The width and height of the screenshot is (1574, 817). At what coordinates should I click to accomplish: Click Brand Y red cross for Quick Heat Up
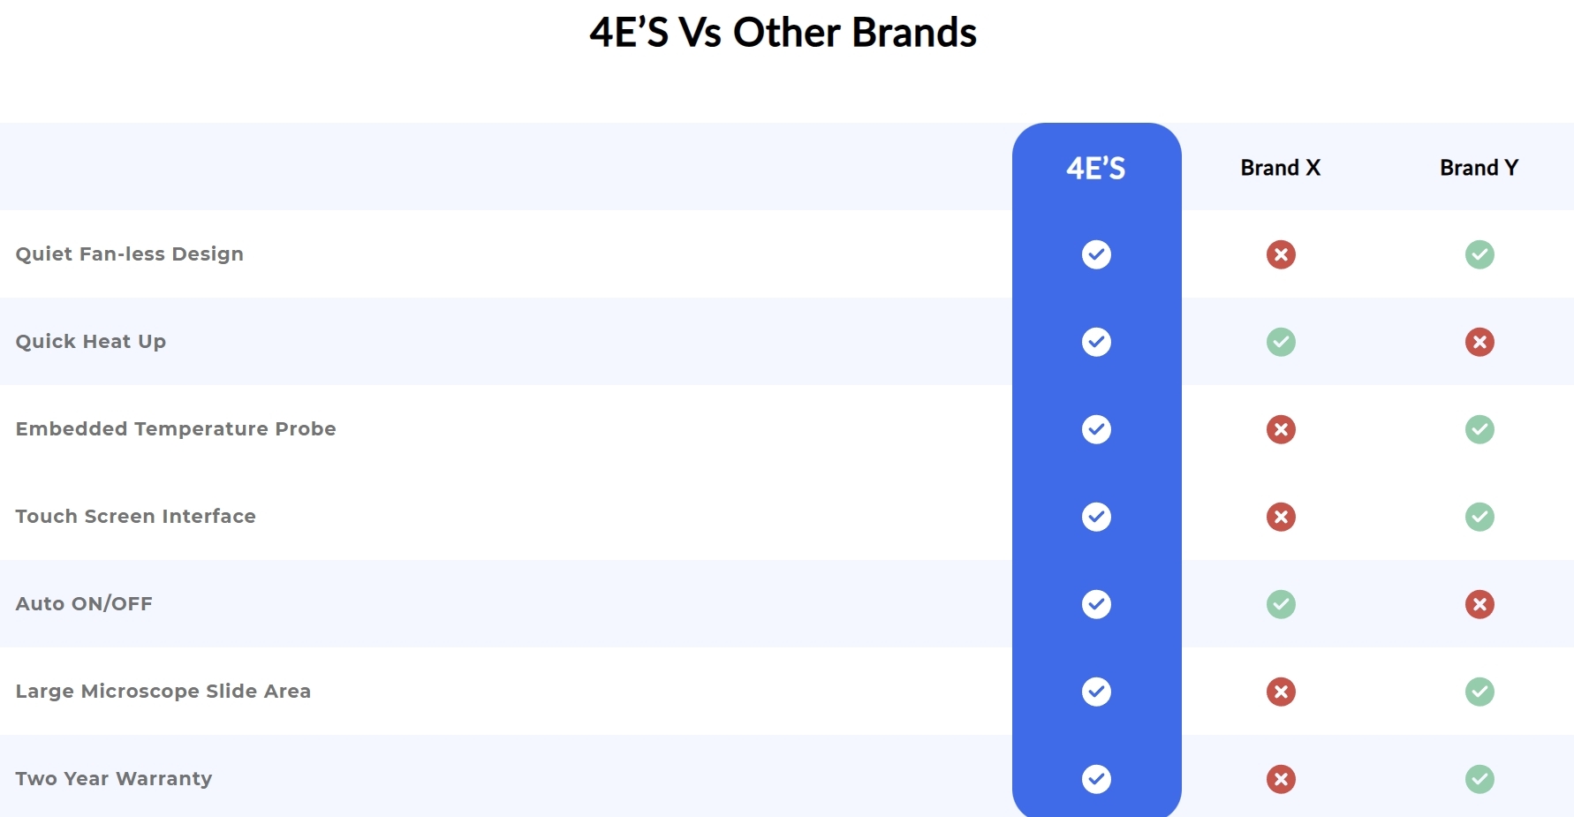point(1479,342)
